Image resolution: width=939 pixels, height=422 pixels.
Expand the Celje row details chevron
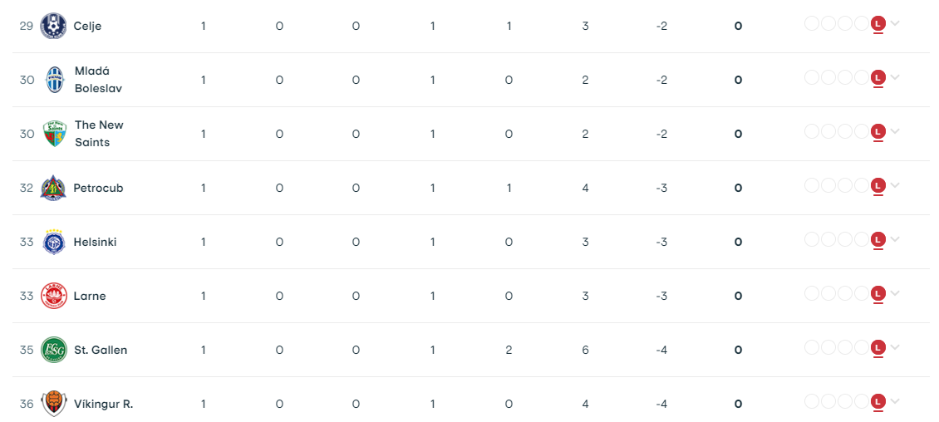pyautogui.click(x=895, y=23)
